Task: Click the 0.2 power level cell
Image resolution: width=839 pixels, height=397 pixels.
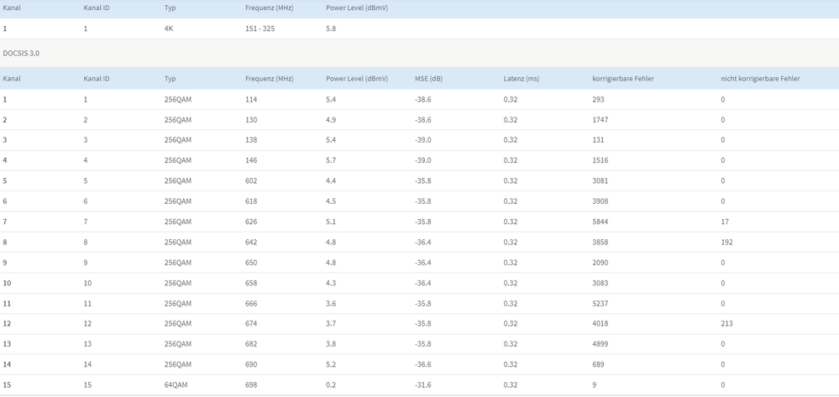Action: (331, 385)
